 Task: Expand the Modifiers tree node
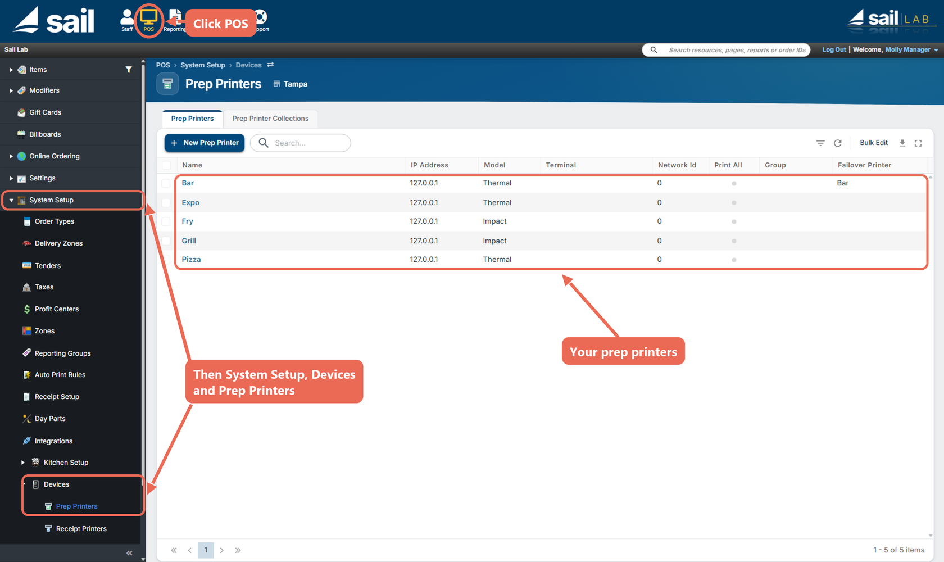click(11, 90)
